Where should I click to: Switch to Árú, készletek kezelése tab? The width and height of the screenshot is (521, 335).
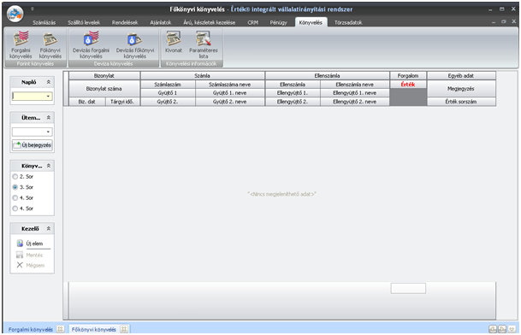(210, 22)
